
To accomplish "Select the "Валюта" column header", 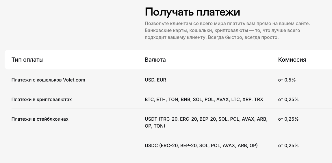I will click(x=155, y=60).
